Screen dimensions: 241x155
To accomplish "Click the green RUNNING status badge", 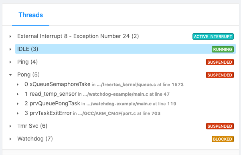I will click(223, 49).
